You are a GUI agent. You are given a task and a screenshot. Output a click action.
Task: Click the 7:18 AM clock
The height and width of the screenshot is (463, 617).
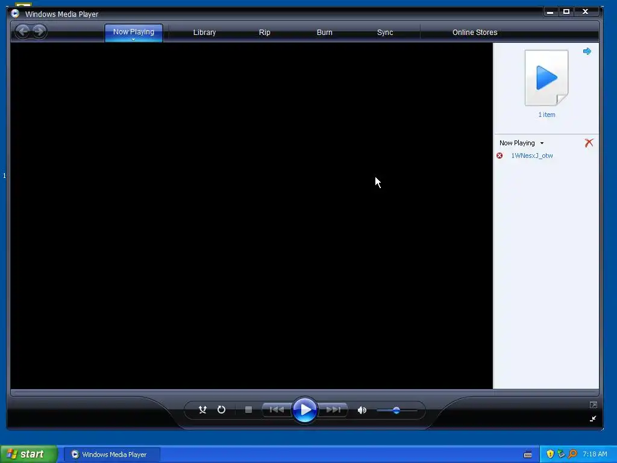[595, 454]
